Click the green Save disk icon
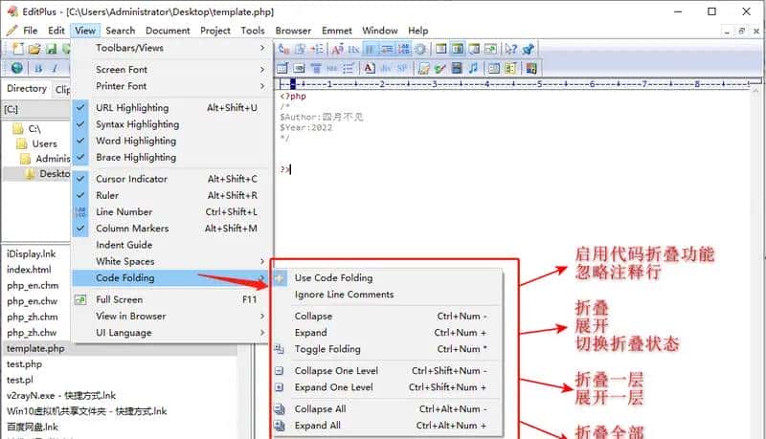This screenshot has height=439, width=766. tap(51, 49)
